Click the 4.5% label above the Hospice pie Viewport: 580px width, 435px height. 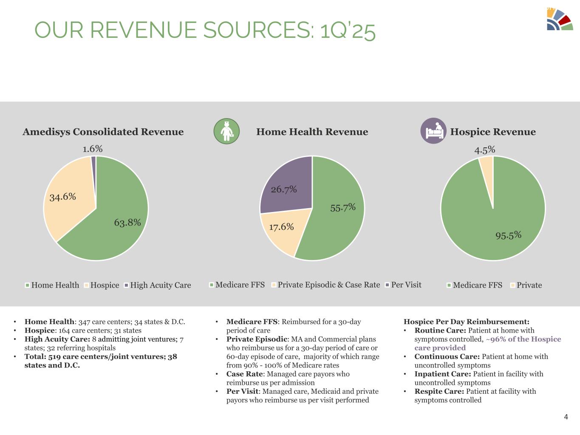[x=484, y=150]
